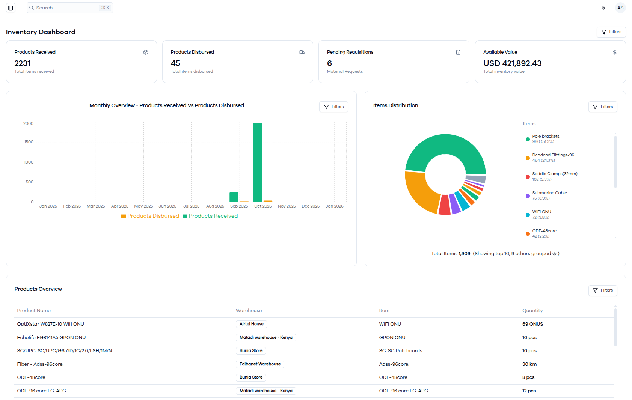632x400 pixels.
Task: Focus the Search input field
Action: pos(70,8)
